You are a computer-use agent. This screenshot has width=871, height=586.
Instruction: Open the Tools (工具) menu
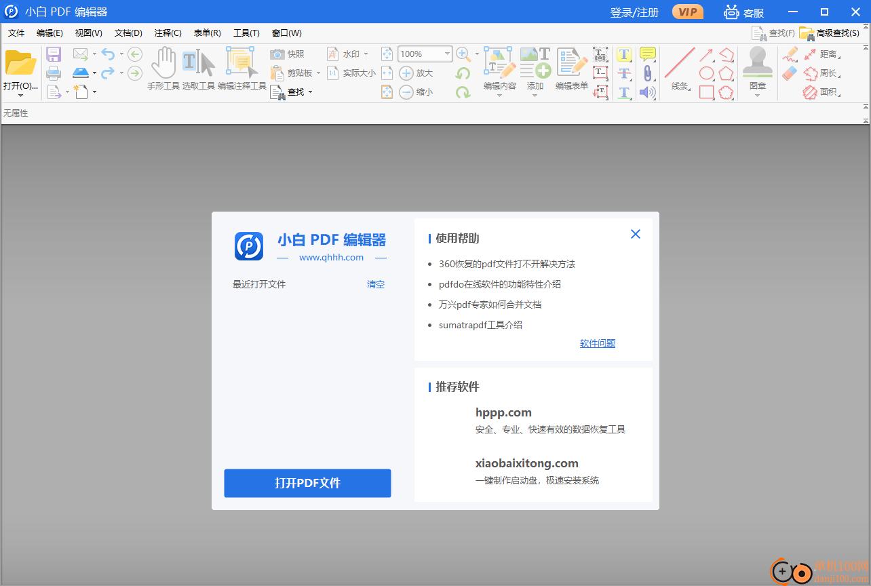click(246, 33)
